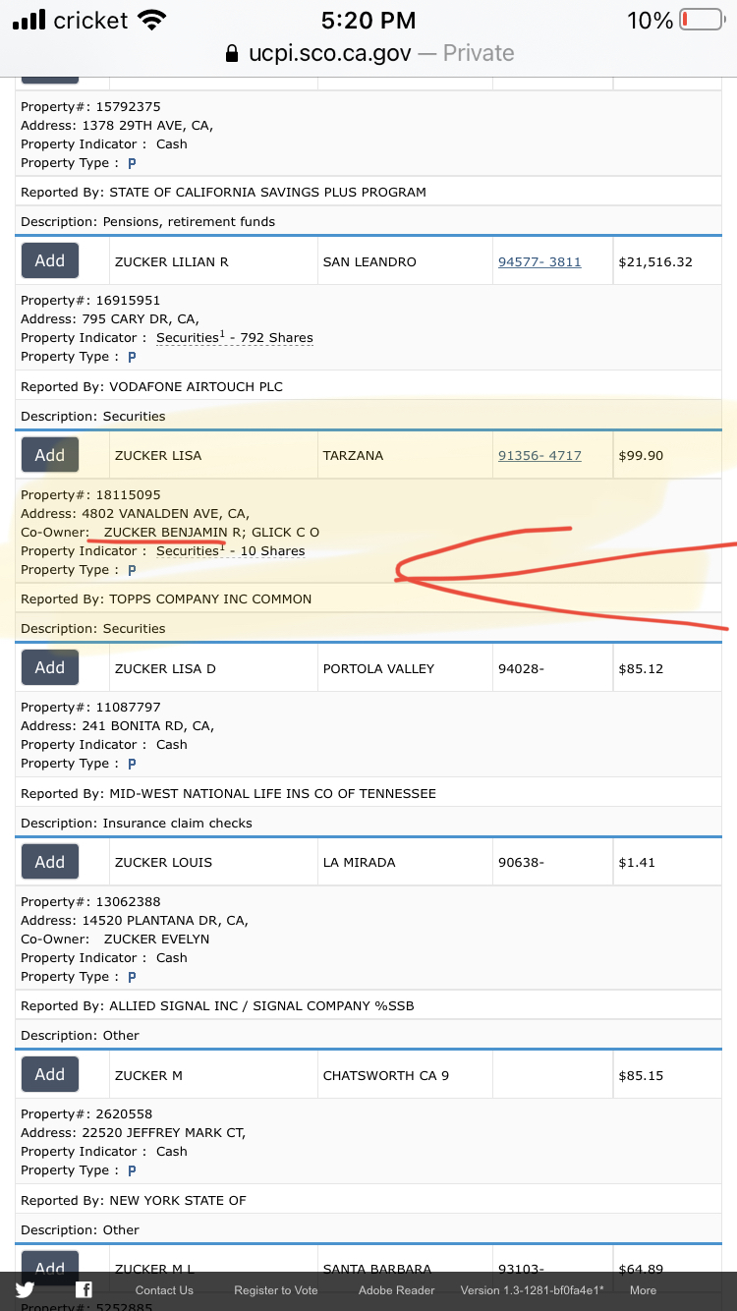This screenshot has height=1311, width=737.
Task: Select the amount $99.90
Action: 641,456
